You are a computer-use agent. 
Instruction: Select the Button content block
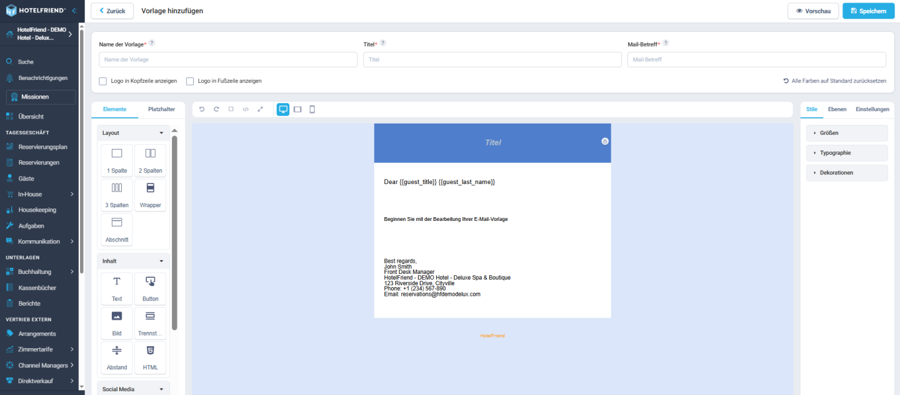coord(151,289)
